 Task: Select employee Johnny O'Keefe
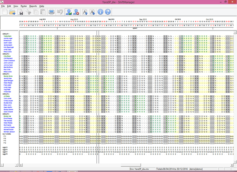(9, 128)
